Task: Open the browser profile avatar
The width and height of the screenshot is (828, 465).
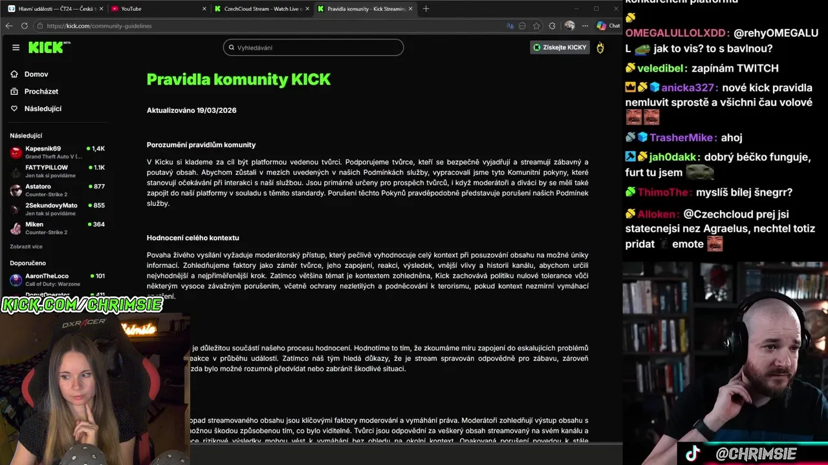Action: coord(569,26)
